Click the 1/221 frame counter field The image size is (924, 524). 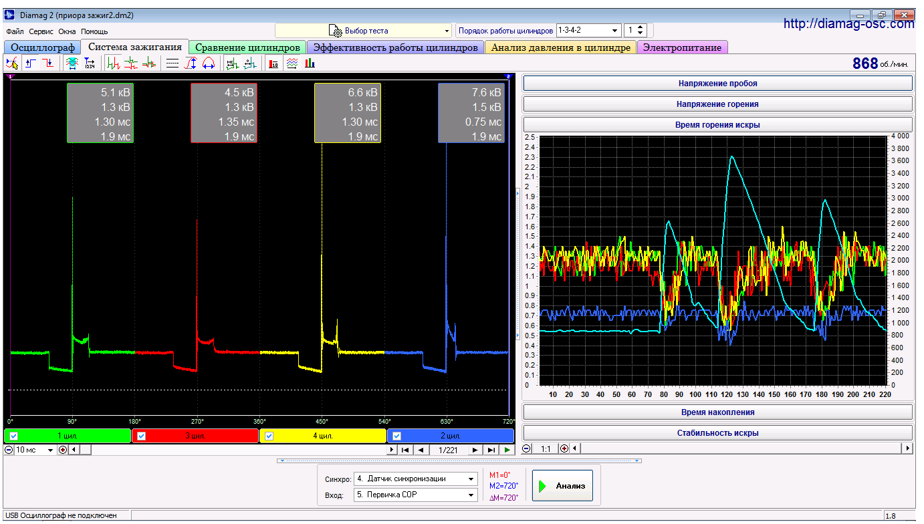tap(448, 450)
